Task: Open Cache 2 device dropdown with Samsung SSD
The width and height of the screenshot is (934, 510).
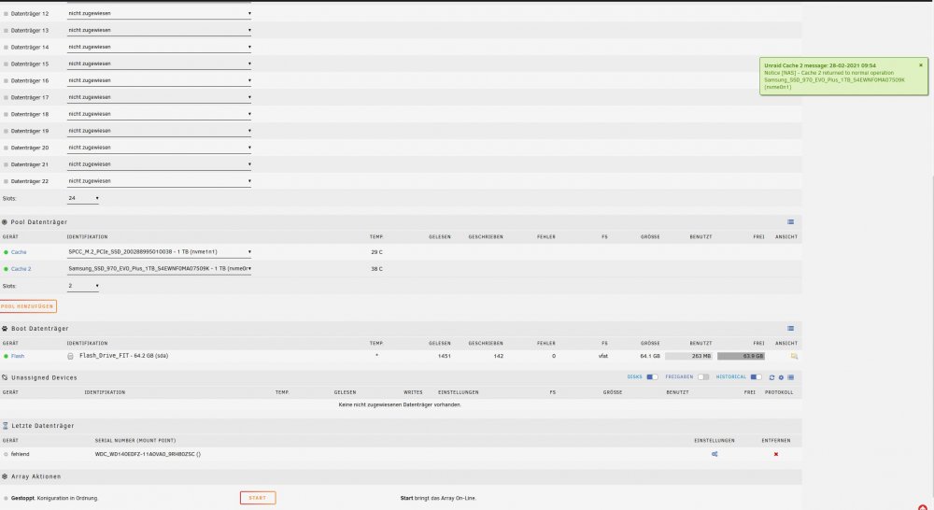Action: click(159, 269)
